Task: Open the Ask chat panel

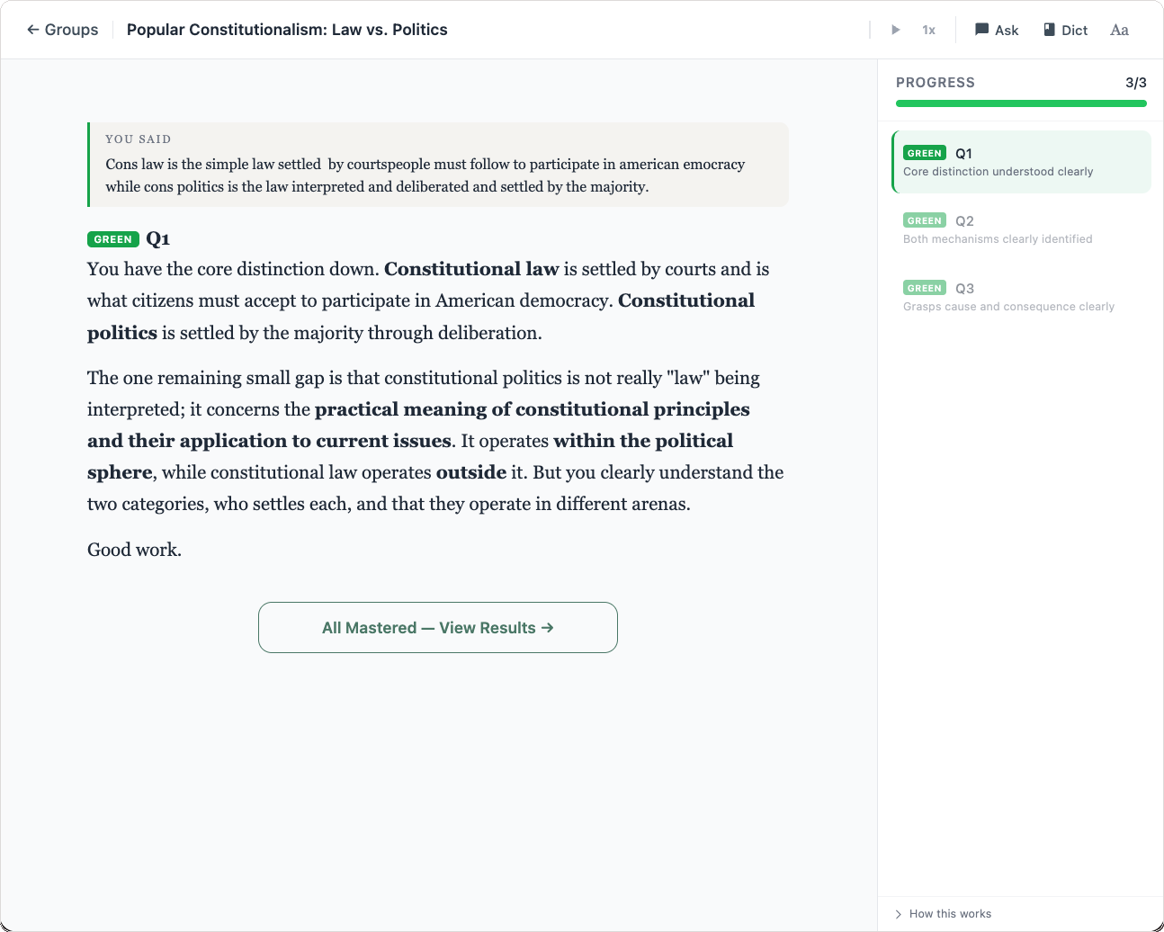Action: point(997,30)
